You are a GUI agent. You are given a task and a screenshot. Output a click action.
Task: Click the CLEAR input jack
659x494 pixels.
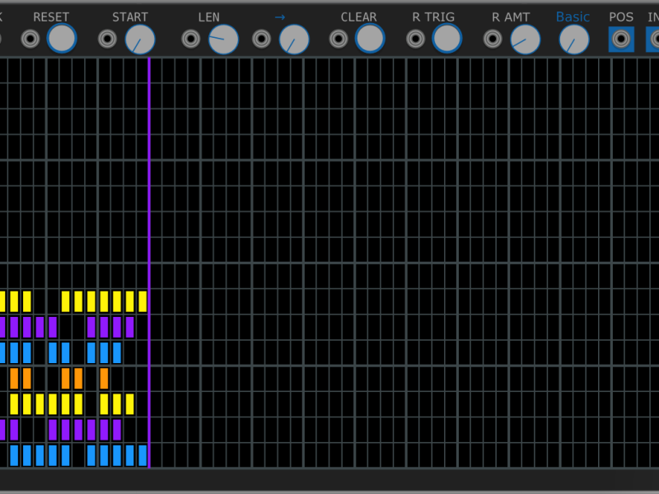tap(338, 39)
